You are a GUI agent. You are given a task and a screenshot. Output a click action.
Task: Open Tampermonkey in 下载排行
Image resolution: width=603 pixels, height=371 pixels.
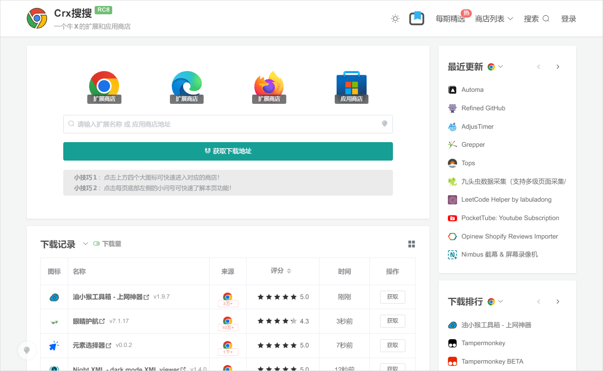483,343
